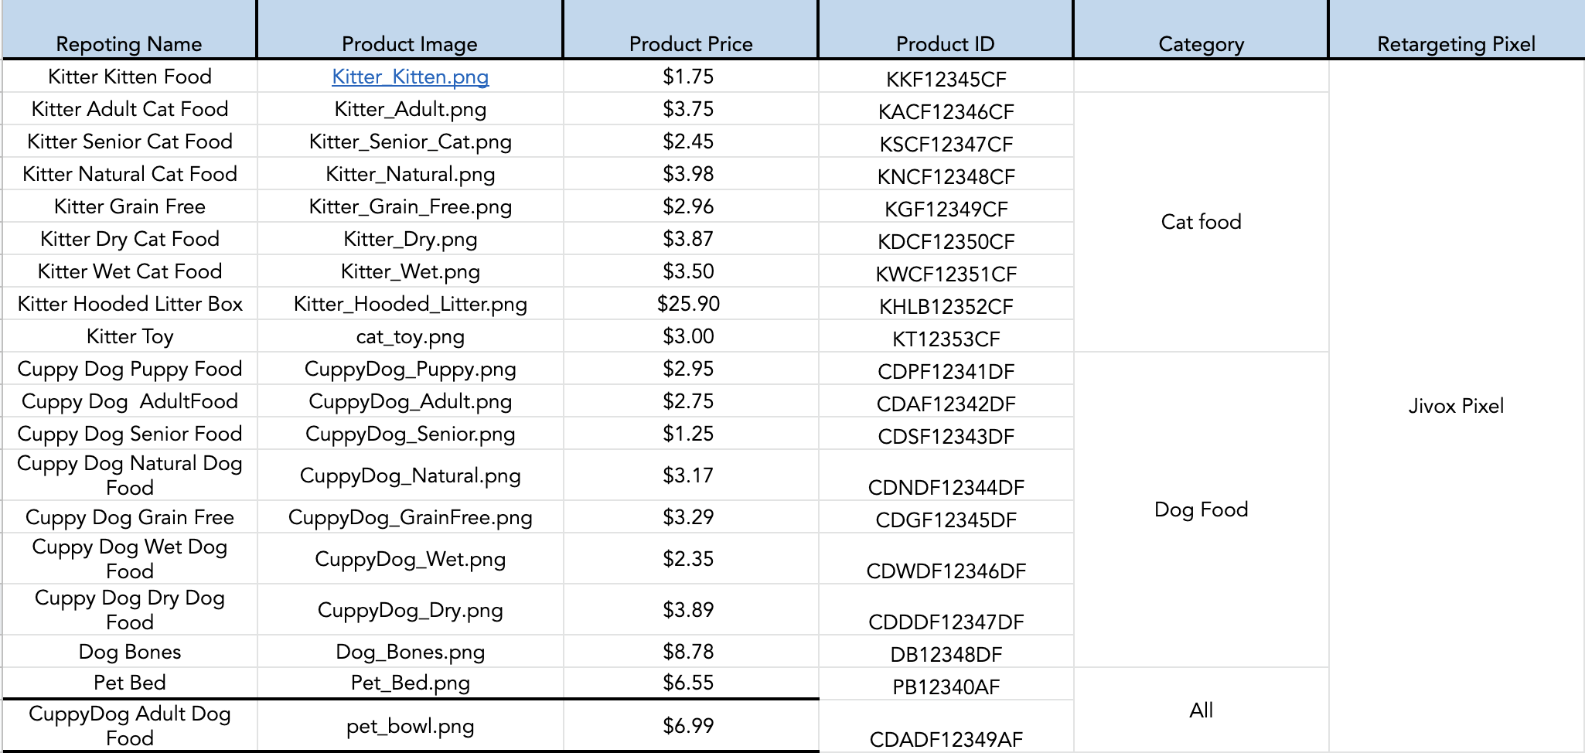Select the Kitter Wet Cat Food cell
This screenshot has height=753, width=1585.
click(x=129, y=271)
